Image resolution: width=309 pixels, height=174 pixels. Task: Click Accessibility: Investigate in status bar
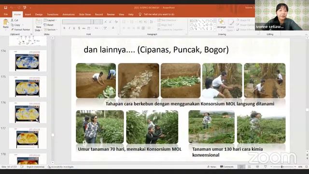tap(61, 167)
